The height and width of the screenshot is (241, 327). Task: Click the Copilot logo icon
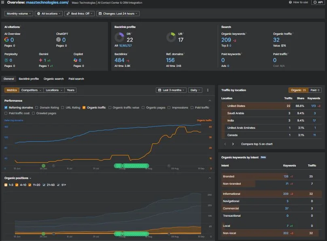click(75, 60)
